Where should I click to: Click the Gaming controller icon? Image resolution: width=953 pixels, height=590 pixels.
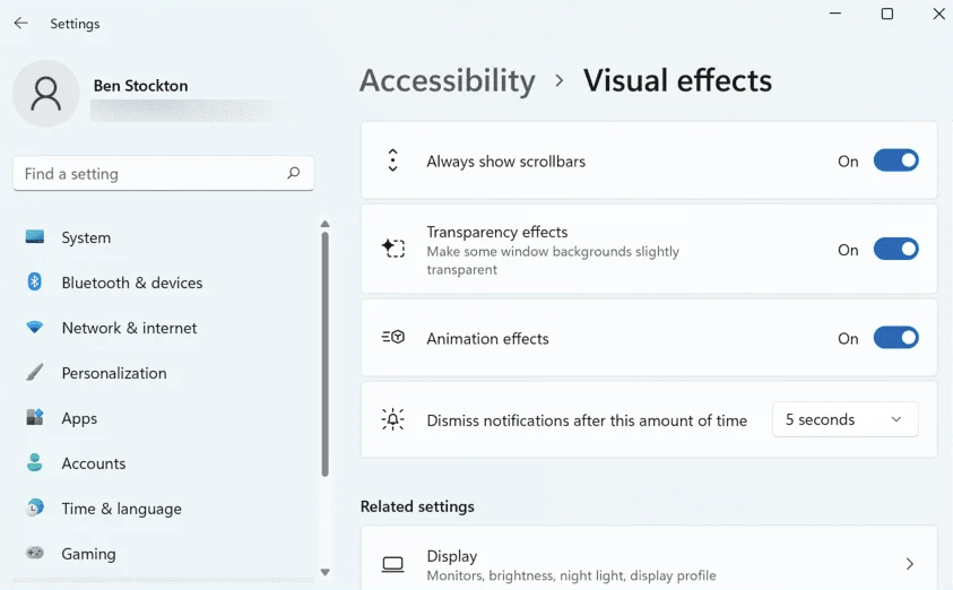pos(34,553)
